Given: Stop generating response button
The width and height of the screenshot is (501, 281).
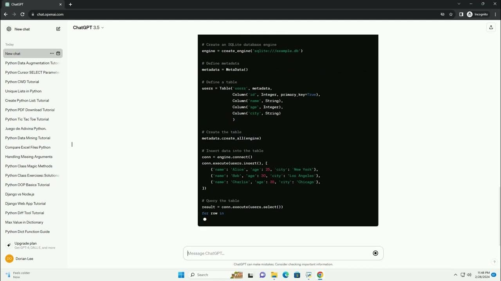Looking at the screenshot, I should 375,253.
